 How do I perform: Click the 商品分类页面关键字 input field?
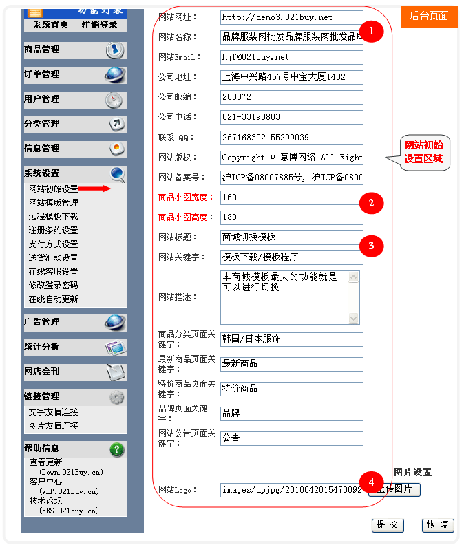coord(292,339)
